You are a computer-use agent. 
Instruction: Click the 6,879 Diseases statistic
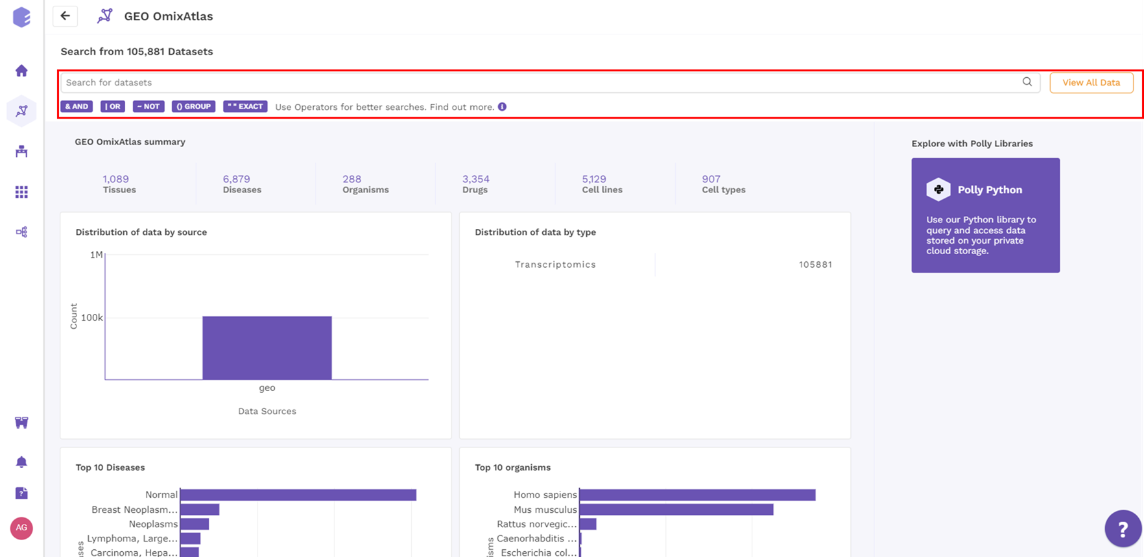pos(242,184)
